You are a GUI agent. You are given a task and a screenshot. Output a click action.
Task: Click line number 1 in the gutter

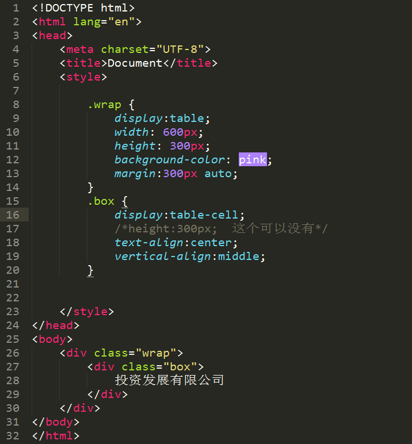click(16, 8)
